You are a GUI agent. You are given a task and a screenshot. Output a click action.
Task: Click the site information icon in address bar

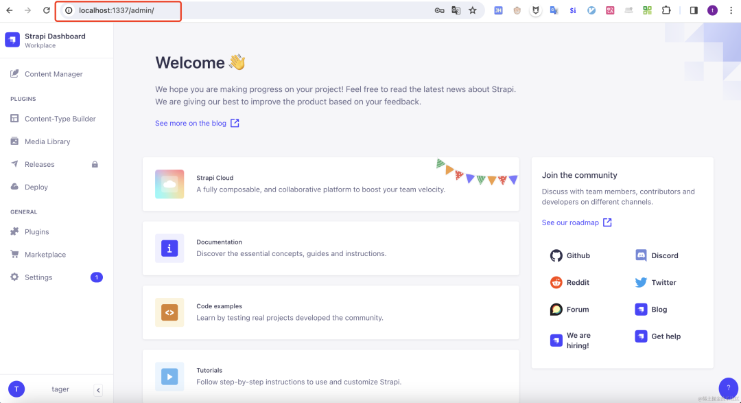click(69, 10)
